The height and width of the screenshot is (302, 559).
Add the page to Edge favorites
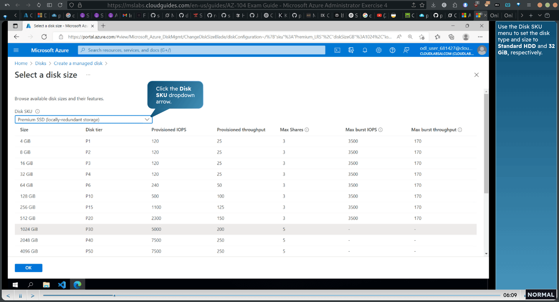point(422,37)
